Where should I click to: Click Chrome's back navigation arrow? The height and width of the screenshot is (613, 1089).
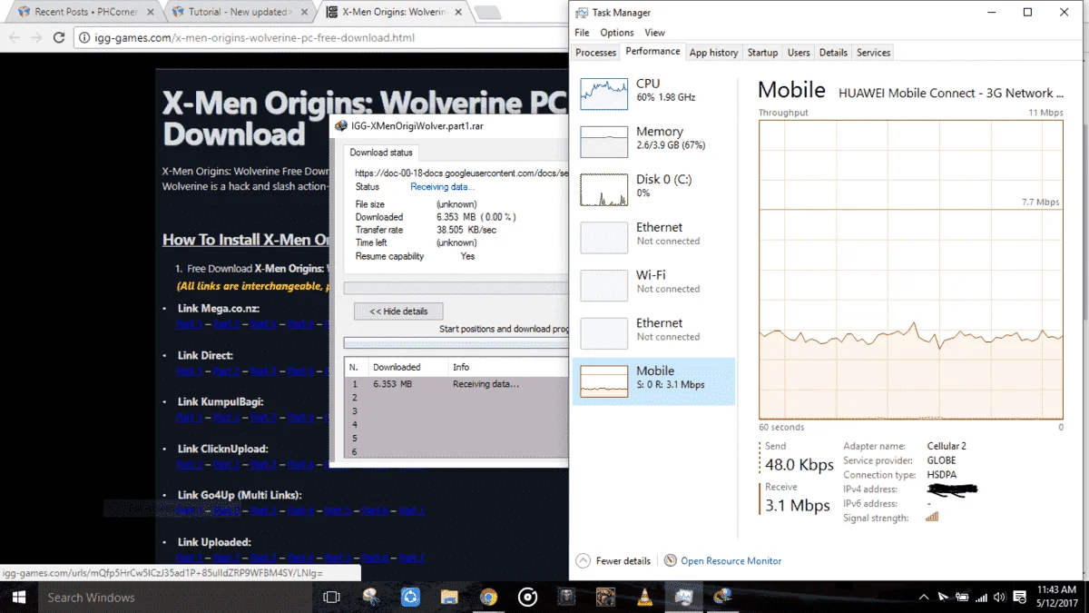pos(15,38)
